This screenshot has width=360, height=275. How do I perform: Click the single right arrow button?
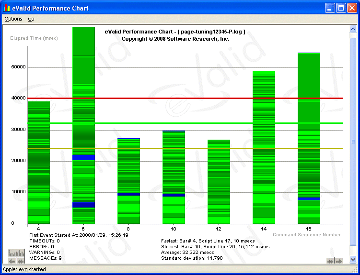339,261
